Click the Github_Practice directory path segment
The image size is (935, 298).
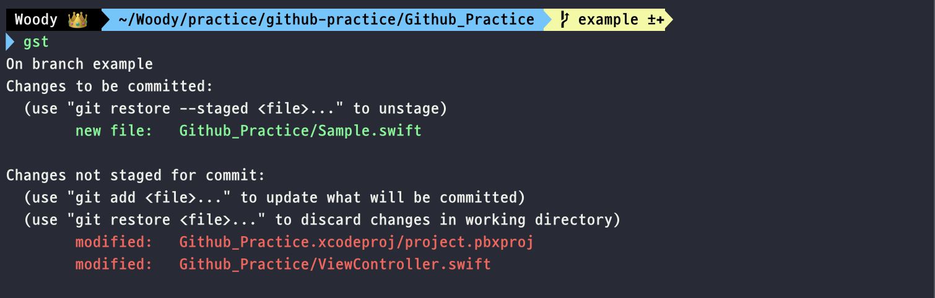click(326, 20)
